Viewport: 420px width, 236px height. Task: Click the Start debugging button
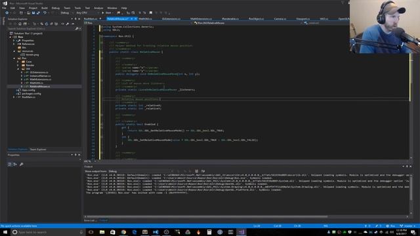(x=106, y=12)
